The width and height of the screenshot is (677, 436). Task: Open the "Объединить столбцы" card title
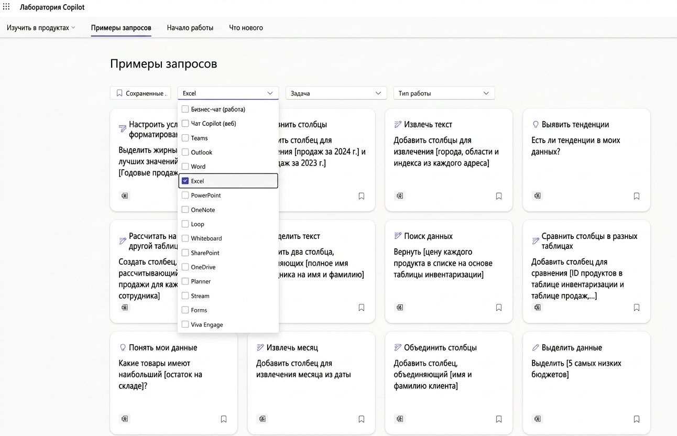click(x=440, y=347)
